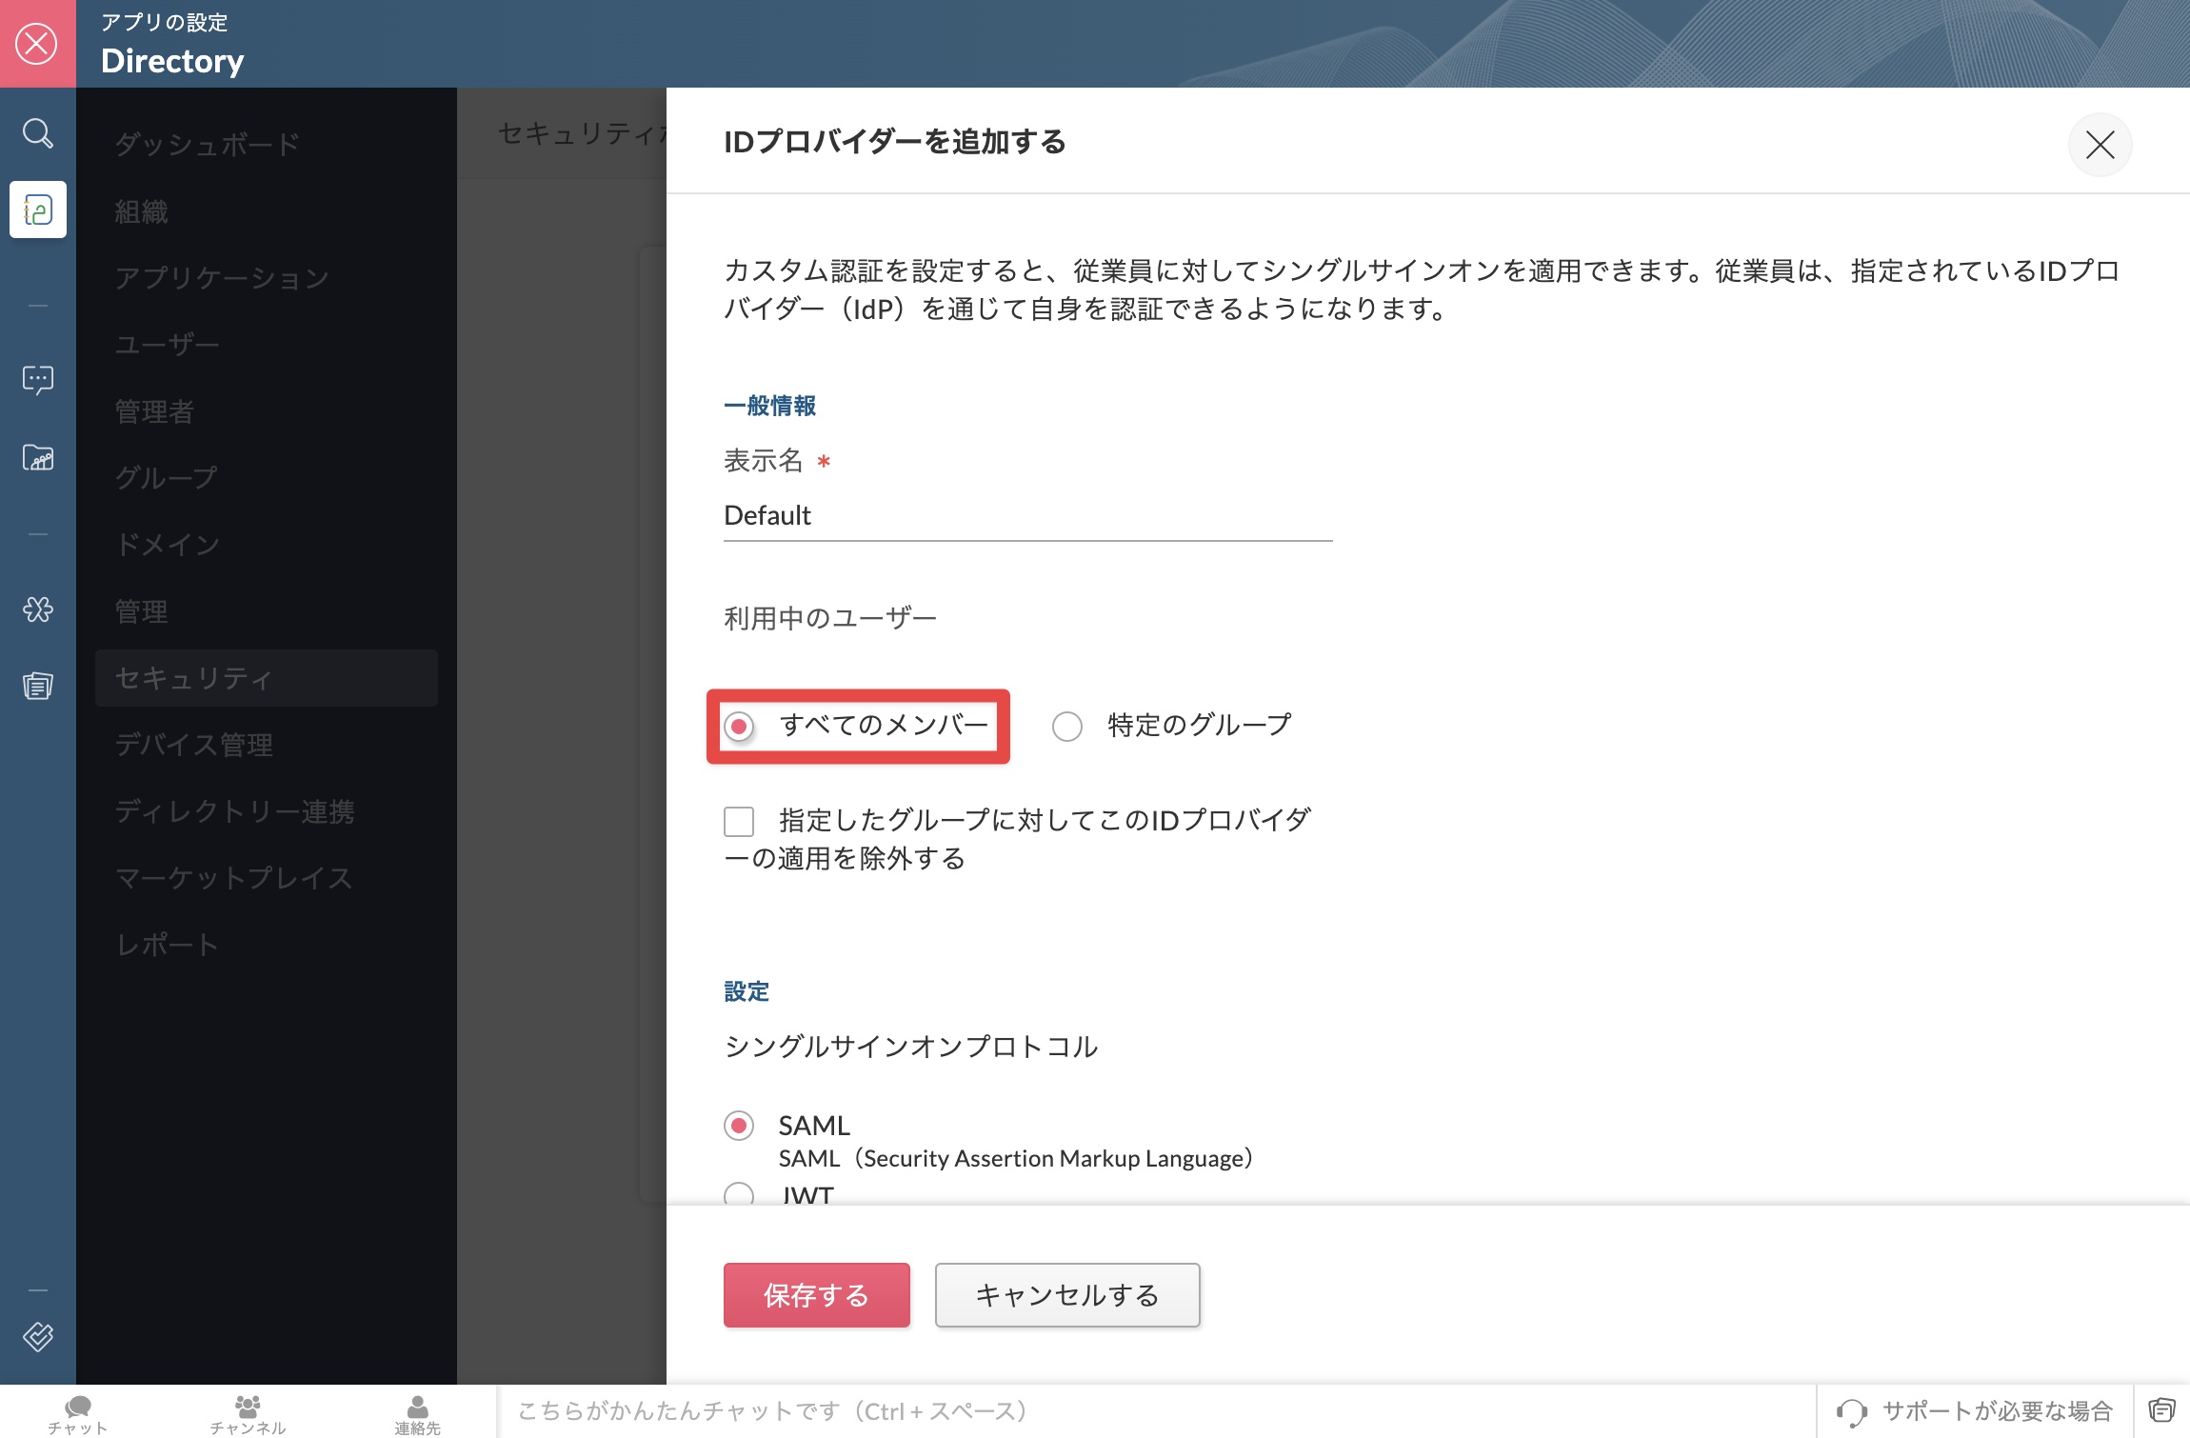This screenshot has height=1438, width=2190.
Task: Open the search icon in left rail
Action: (x=37, y=133)
